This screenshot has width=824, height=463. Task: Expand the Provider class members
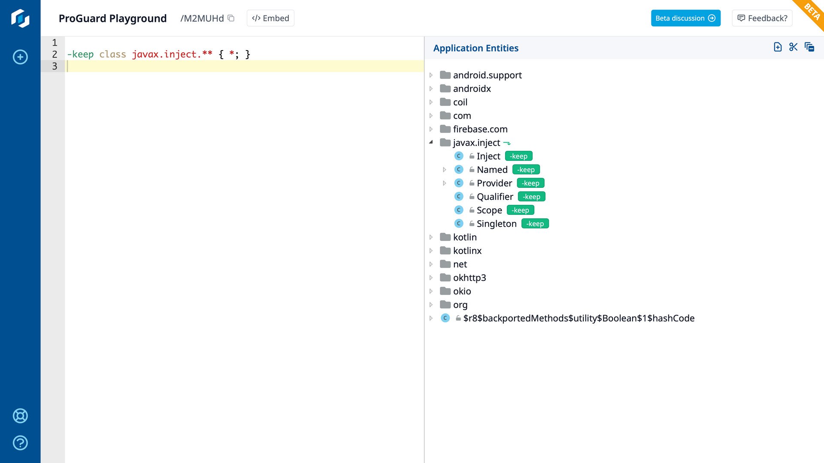point(444,183)
